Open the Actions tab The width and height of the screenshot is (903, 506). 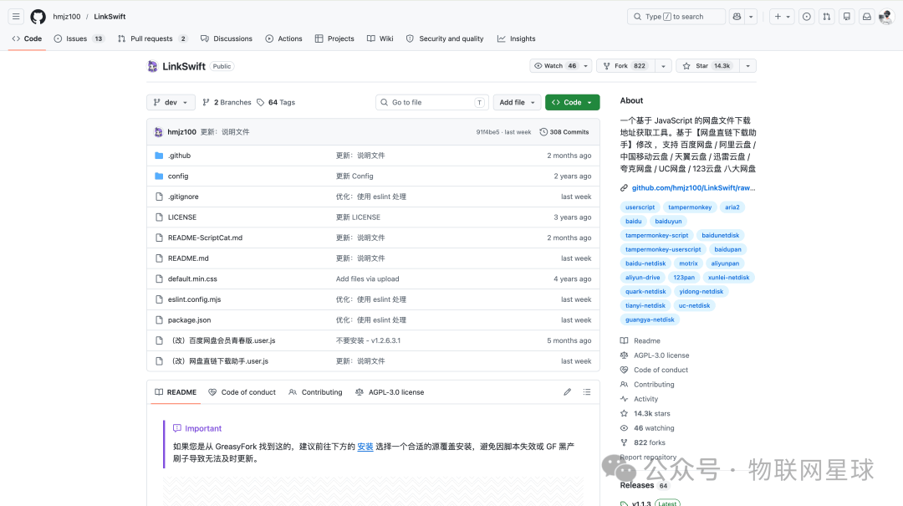[x=284, y=38]
